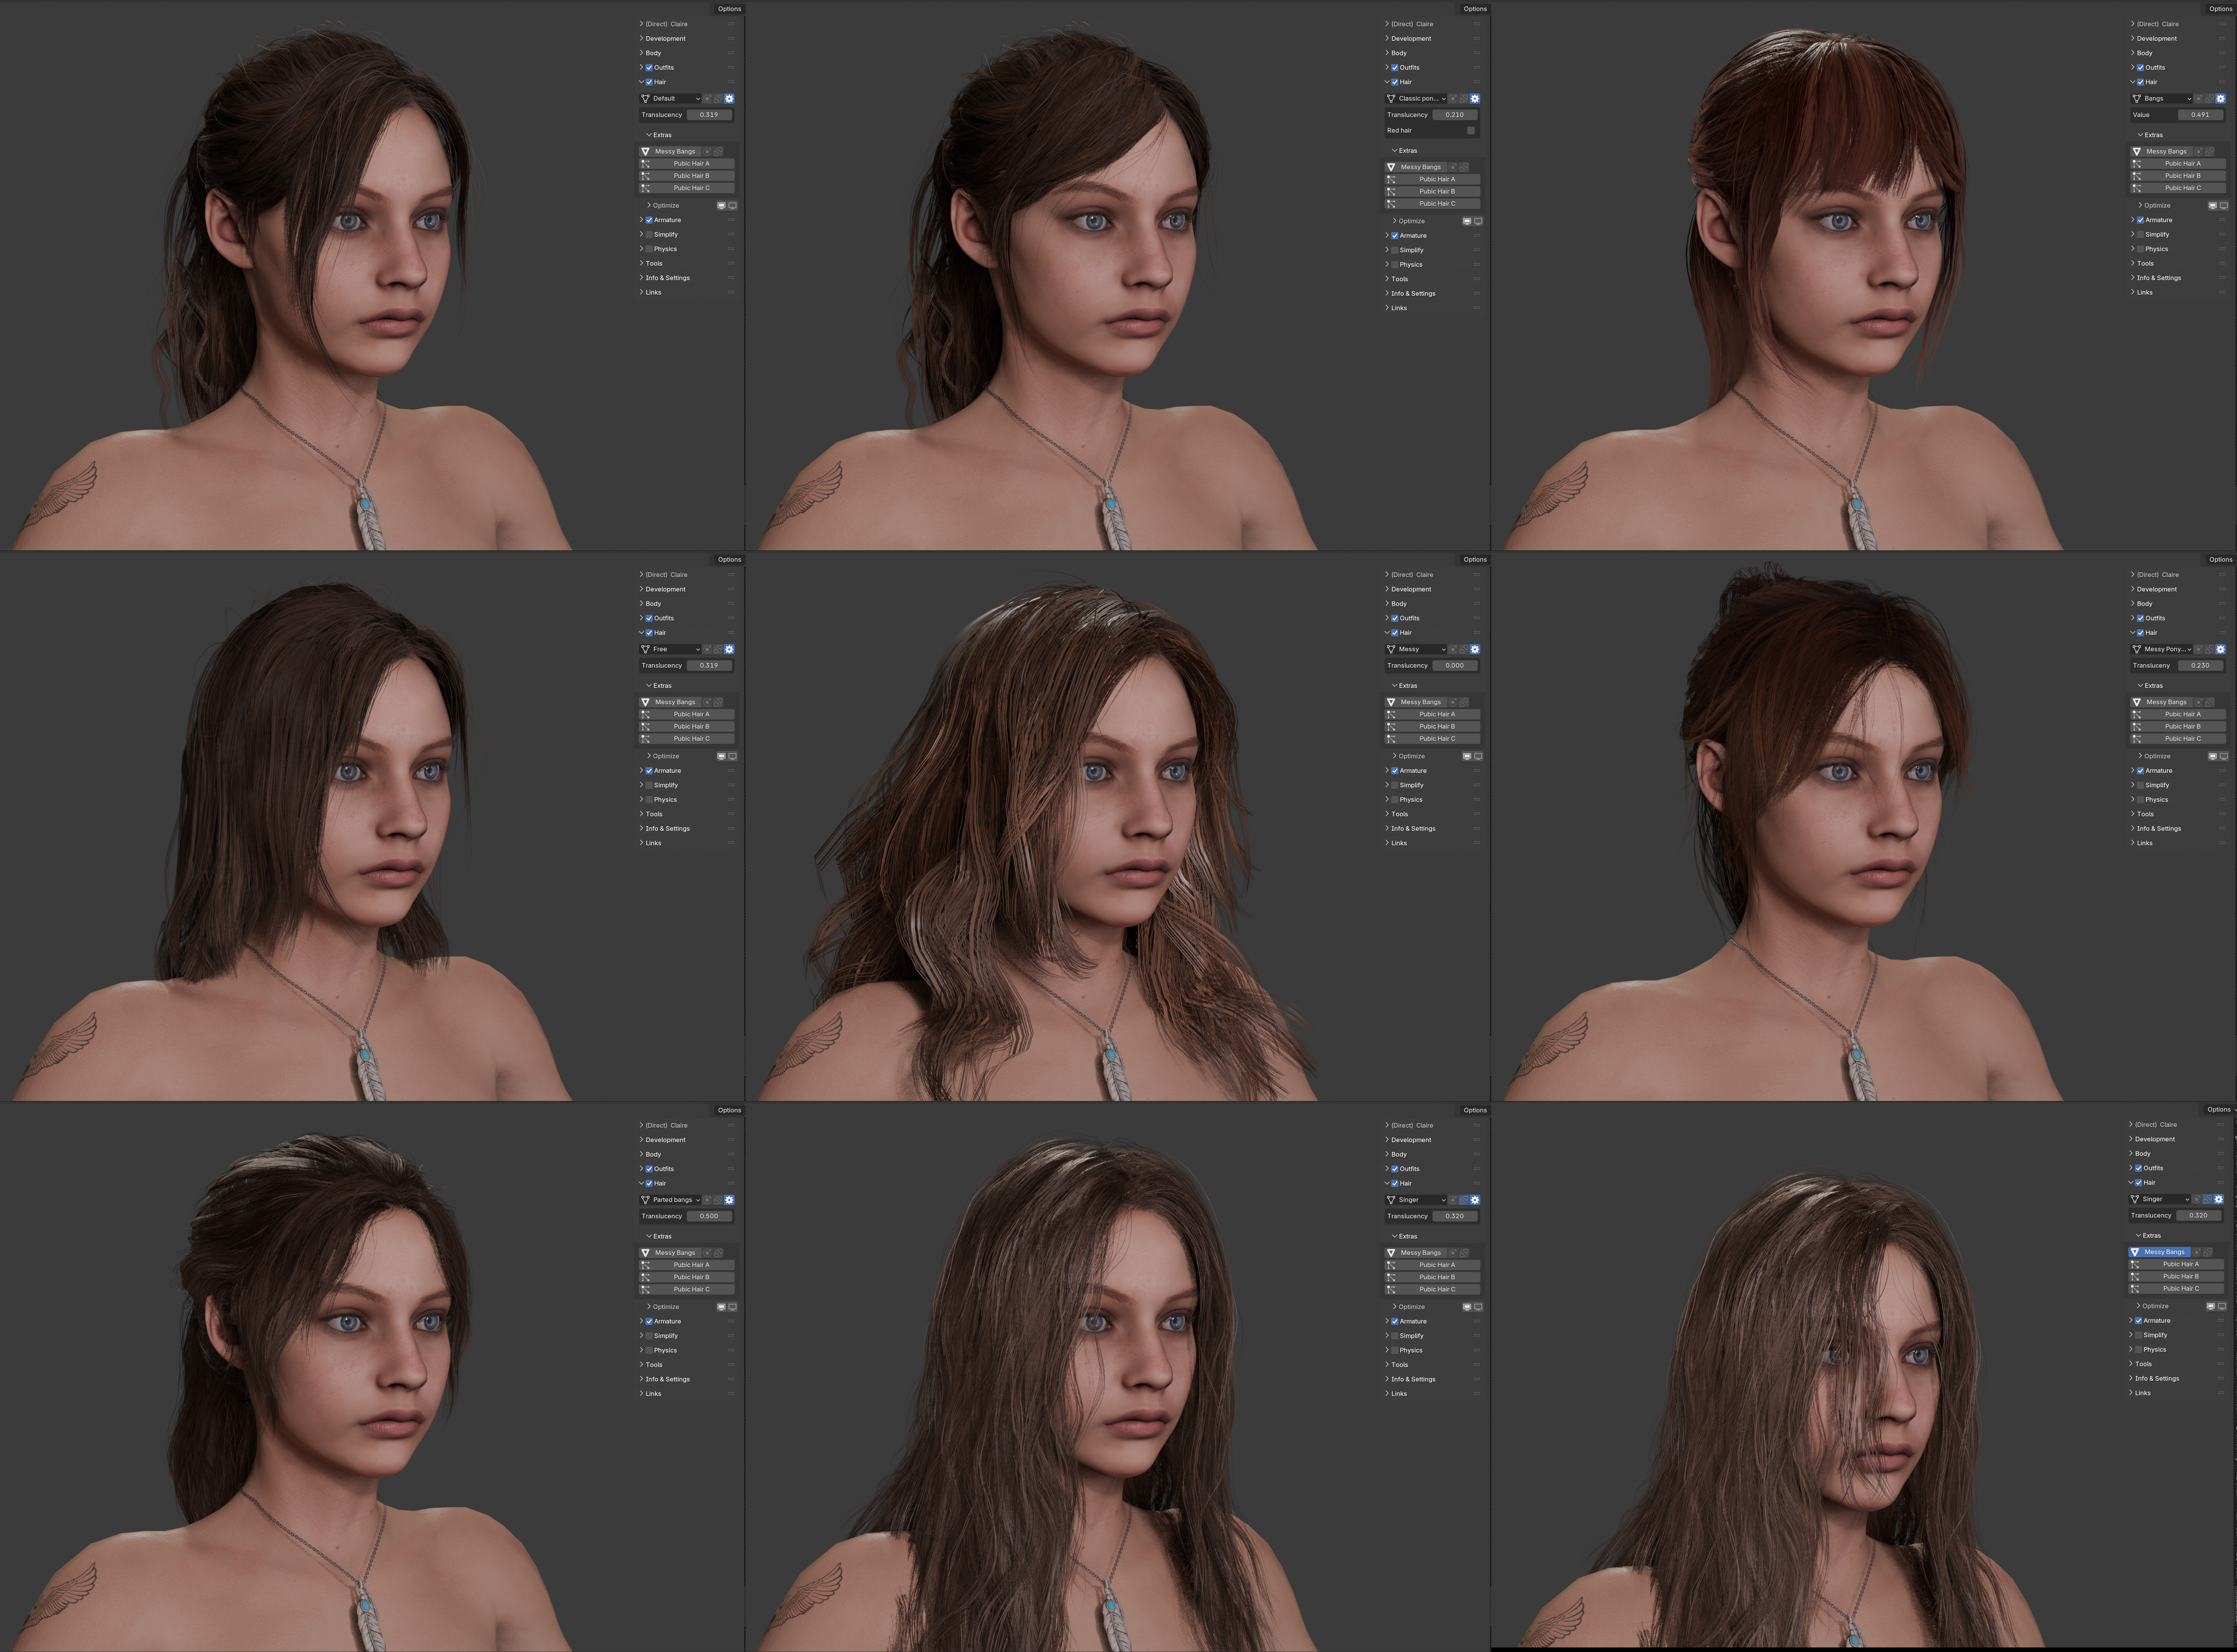
Task: Uncheck Hair checkbox in the Classic pon... panel
Action: pyautogui.click(x=1395, y=82)
